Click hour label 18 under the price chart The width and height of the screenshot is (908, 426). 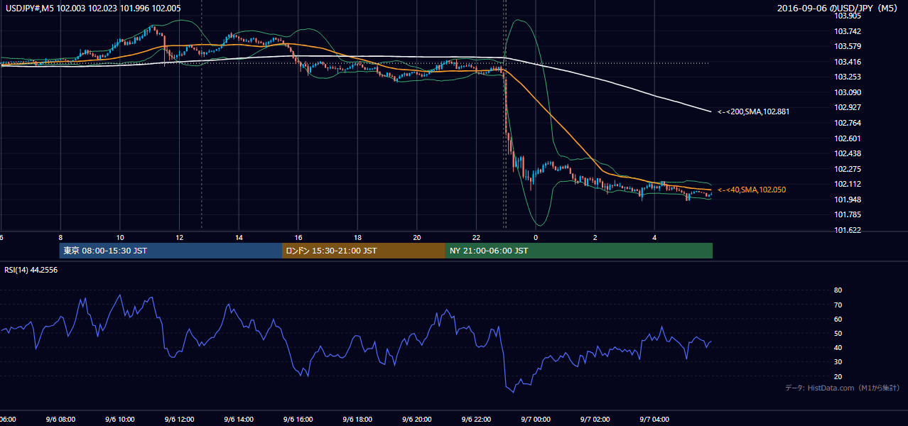tap(358, 237)
